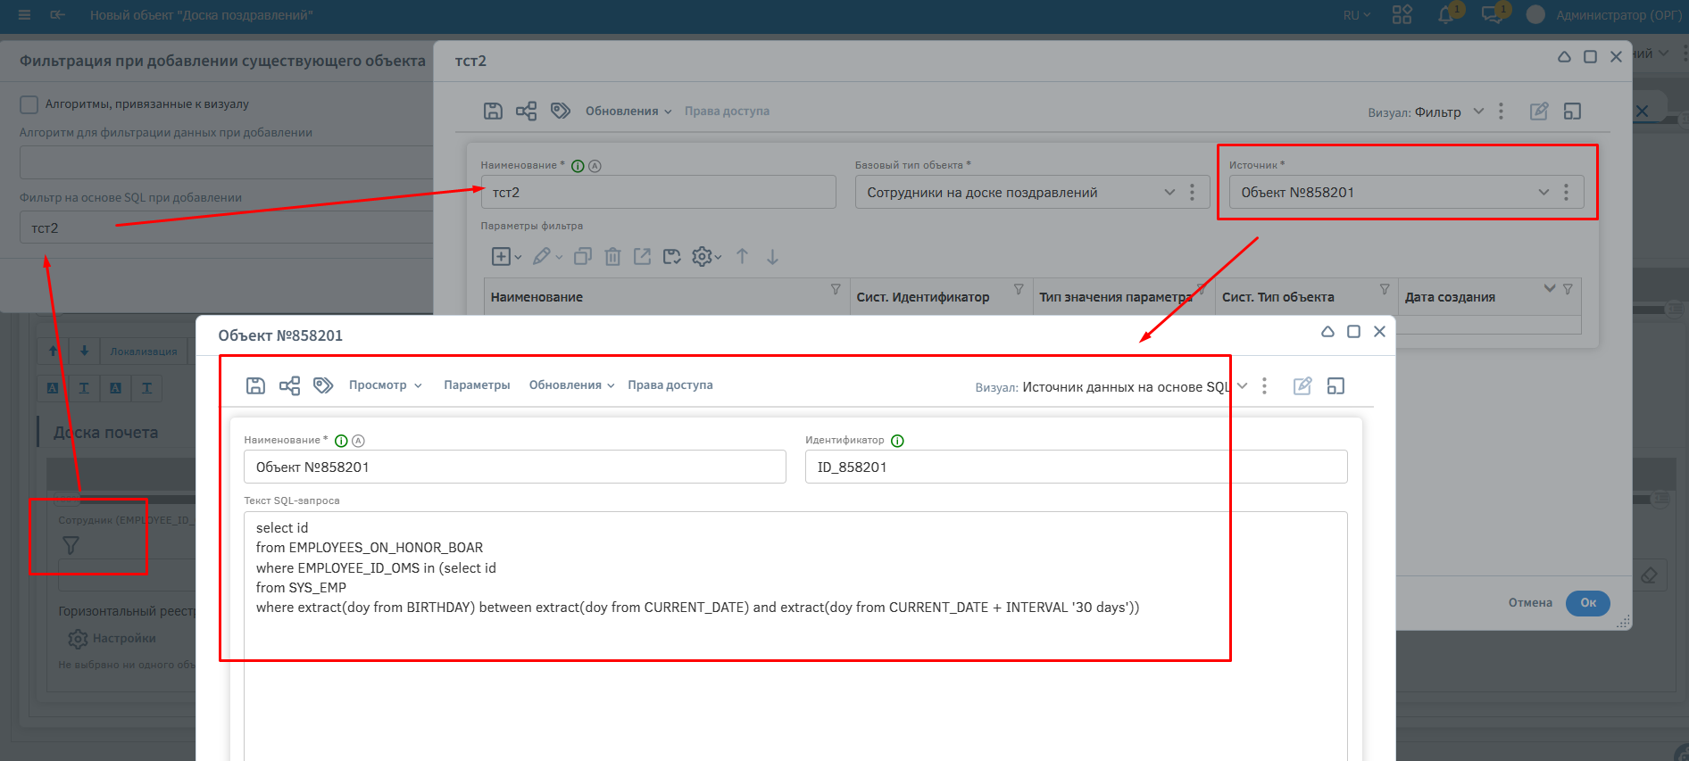Open notifications bell in top bar
Image resolution: width=1689 pixels, height=761 pixels.
click(x=1445, y=15)
